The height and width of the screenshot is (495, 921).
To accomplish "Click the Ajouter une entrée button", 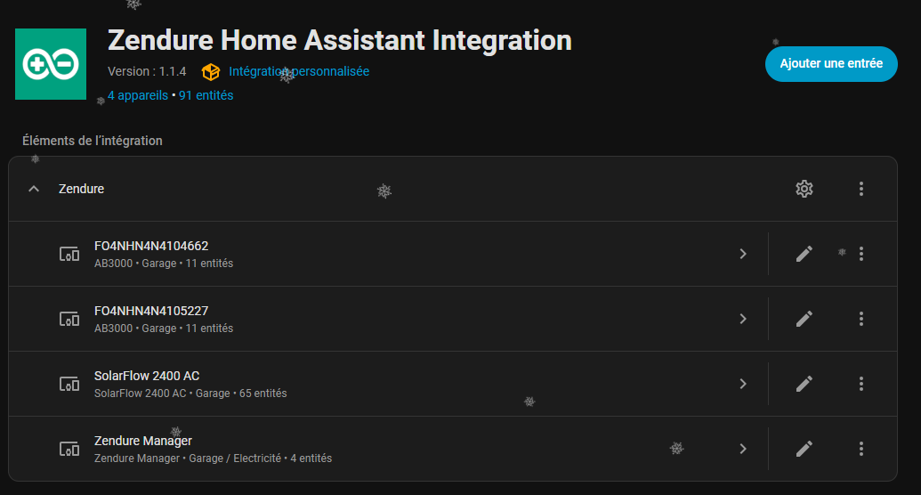I will click(831, 64).
